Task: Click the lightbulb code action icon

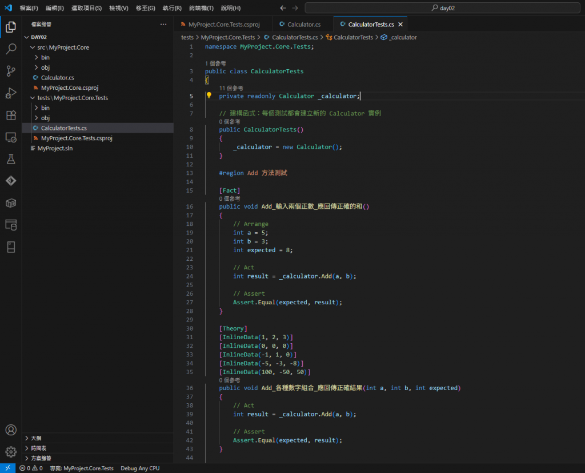Action: (209, 96)
